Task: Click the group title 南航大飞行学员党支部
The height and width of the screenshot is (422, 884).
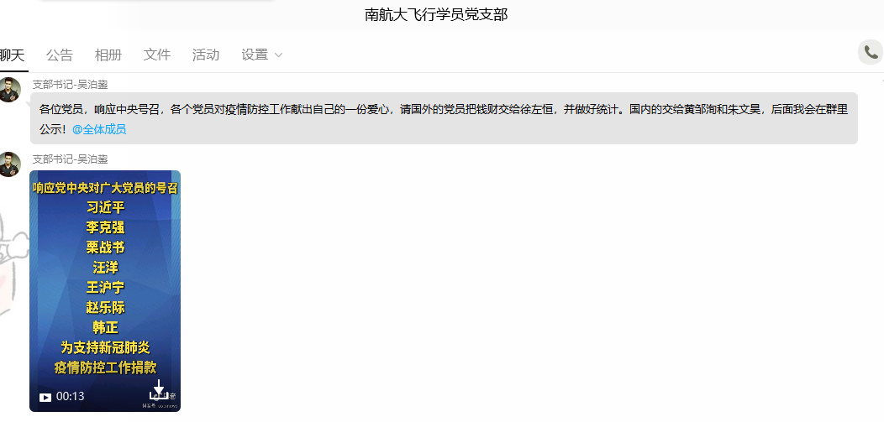Action: click(436, 14)
